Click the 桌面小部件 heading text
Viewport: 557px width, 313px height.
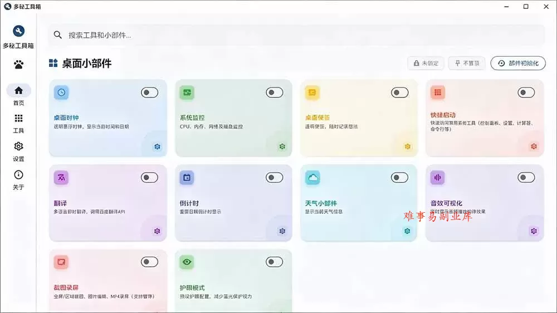tap(87, 63)
